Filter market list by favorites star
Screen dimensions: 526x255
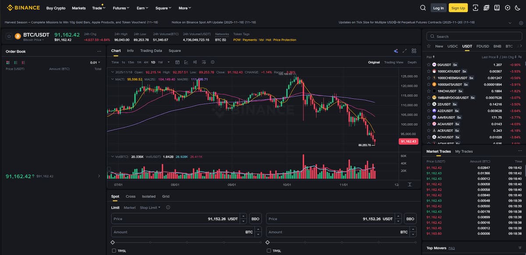(429, 46)
